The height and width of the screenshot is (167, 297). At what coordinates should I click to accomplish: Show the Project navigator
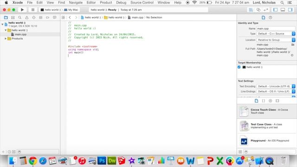pyautogui.click(x=6, y=18)
